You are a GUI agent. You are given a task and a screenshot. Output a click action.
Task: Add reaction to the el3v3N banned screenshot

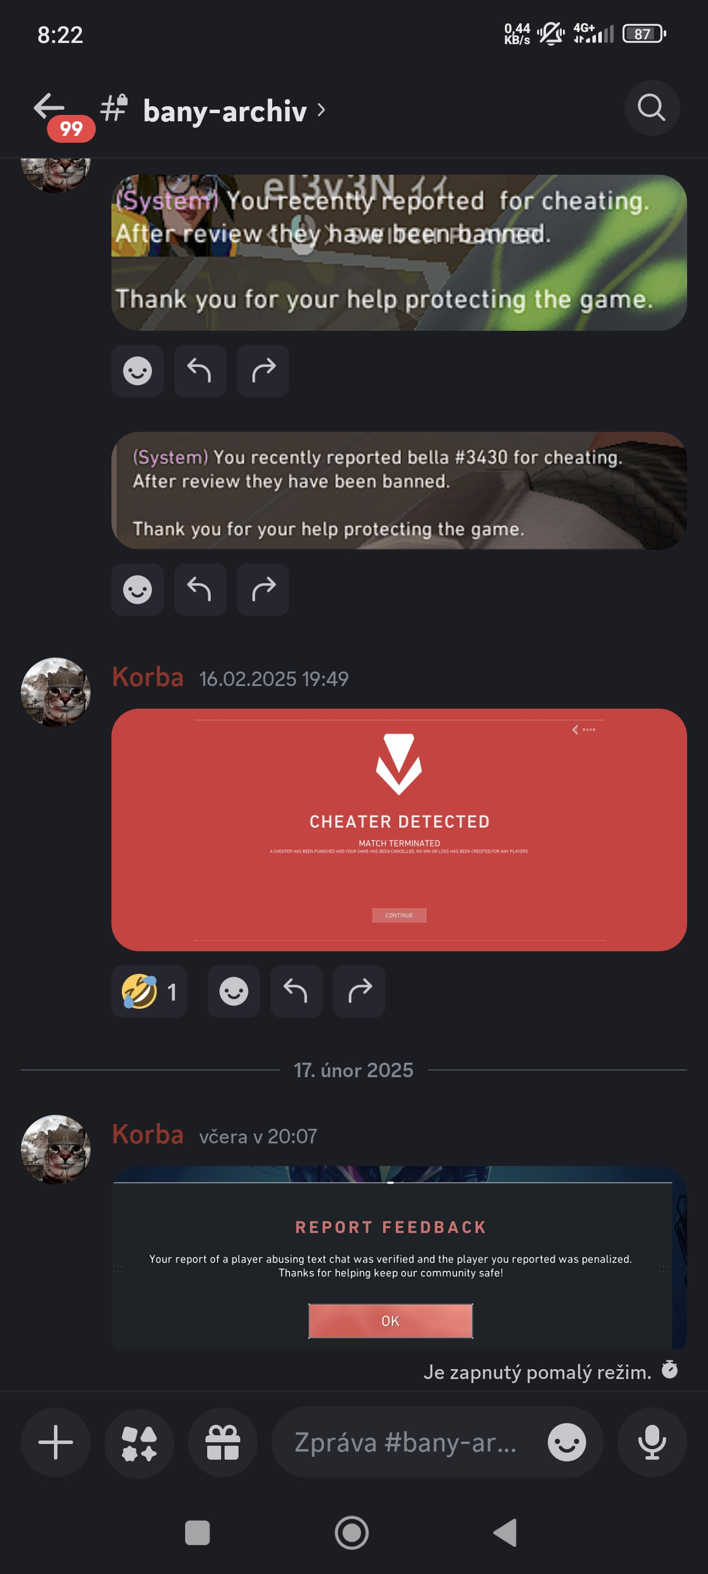tap(138, 370)
